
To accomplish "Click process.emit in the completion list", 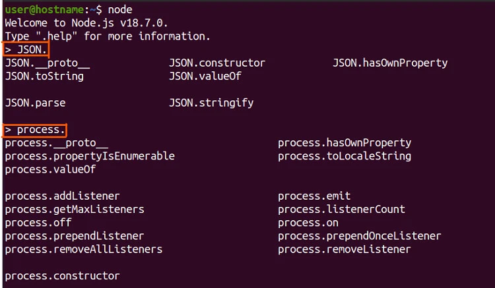I will [314, 196].
